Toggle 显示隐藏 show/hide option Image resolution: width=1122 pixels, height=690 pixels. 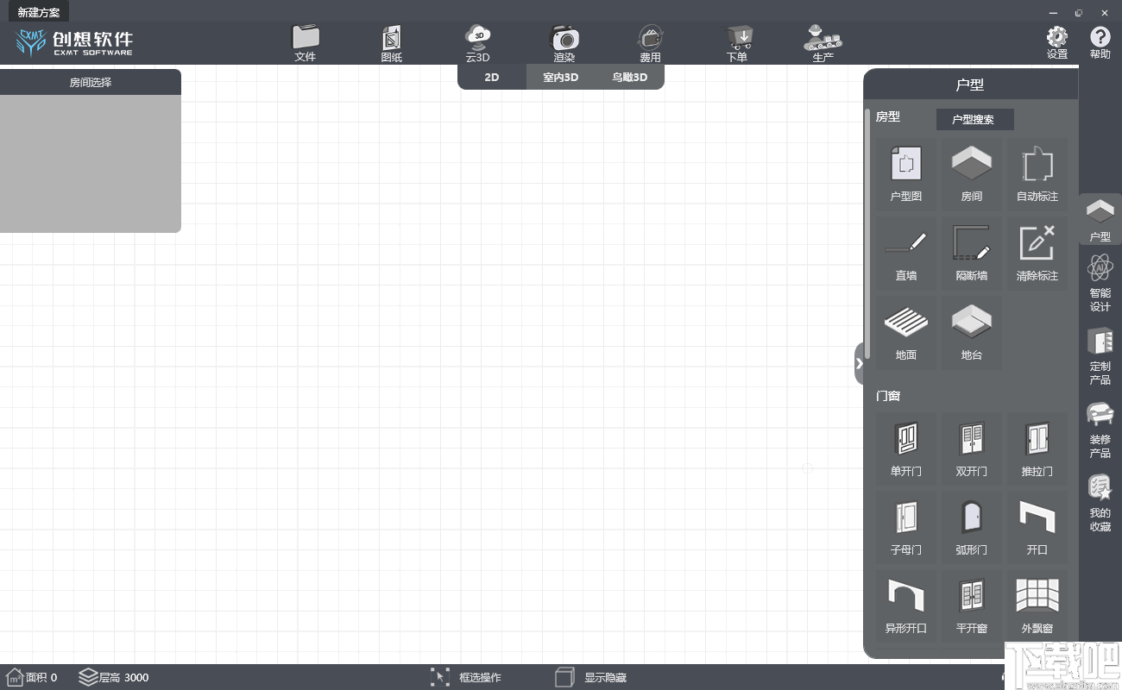pos(590,677)
